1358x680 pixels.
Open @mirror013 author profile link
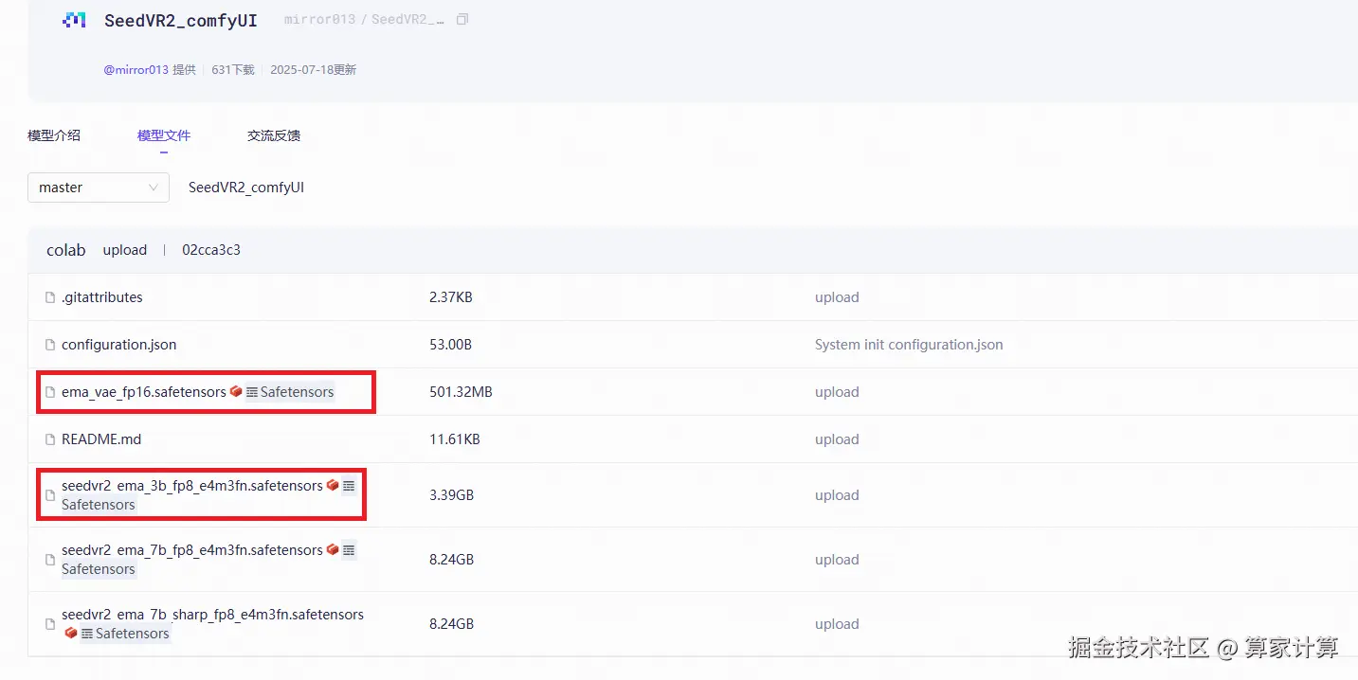[x=136, y=70]
